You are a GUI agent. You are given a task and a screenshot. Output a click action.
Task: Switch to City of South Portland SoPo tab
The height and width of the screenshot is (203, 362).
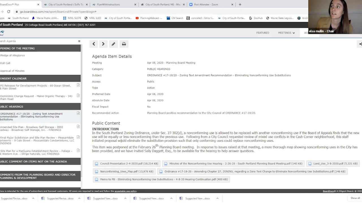(x=66, y=5)
